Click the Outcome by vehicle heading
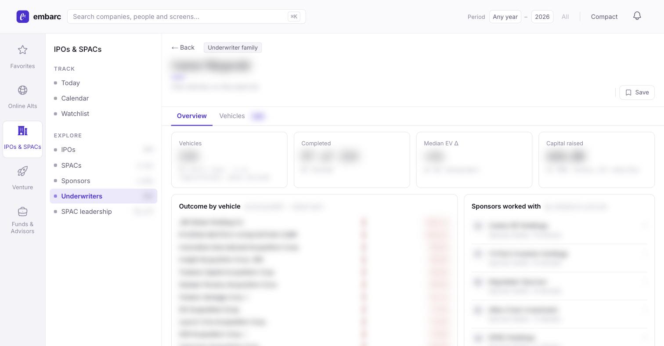Image resolution: width=664 pixels, height=346 pixels. 209,206
